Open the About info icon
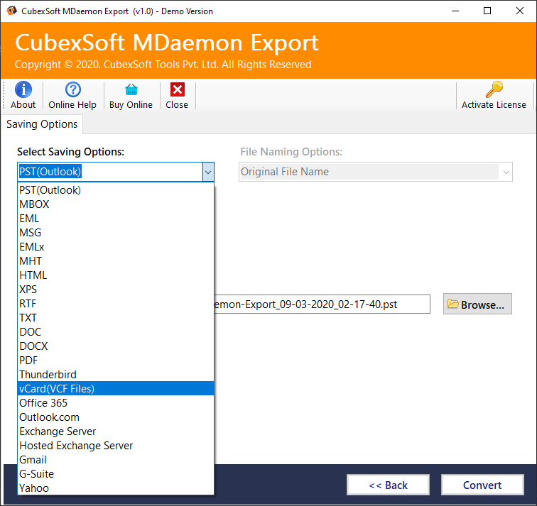This screenshot has height=506, width=537. [x=23, y=90]
